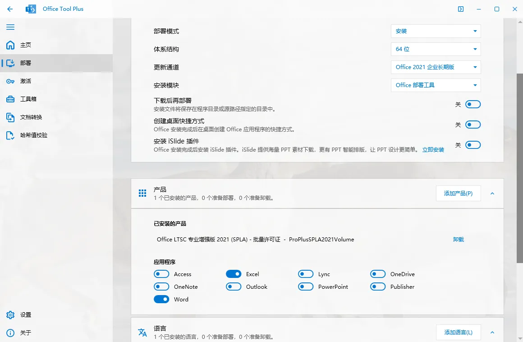Click the 立即安装 iSlide link
The height and width of the screenshot is (342, 523).
point(433,150)
